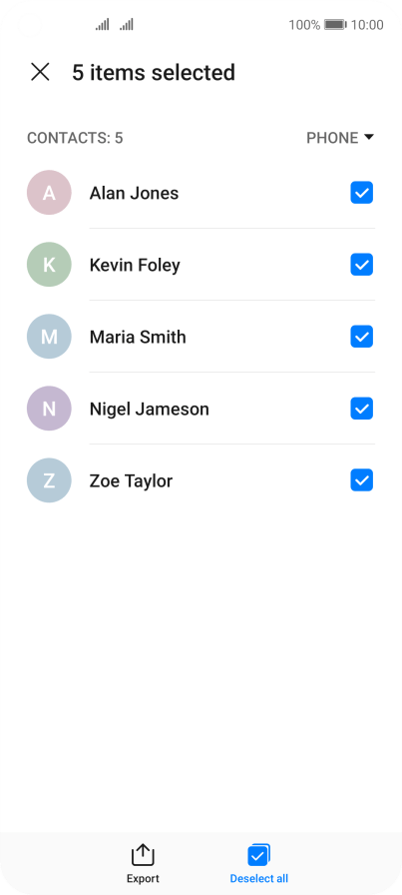Select the Zoe Taylor contact name

click(131, 481)
